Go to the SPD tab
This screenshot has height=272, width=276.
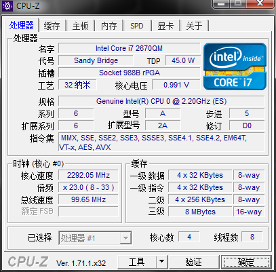pos(137,26)
